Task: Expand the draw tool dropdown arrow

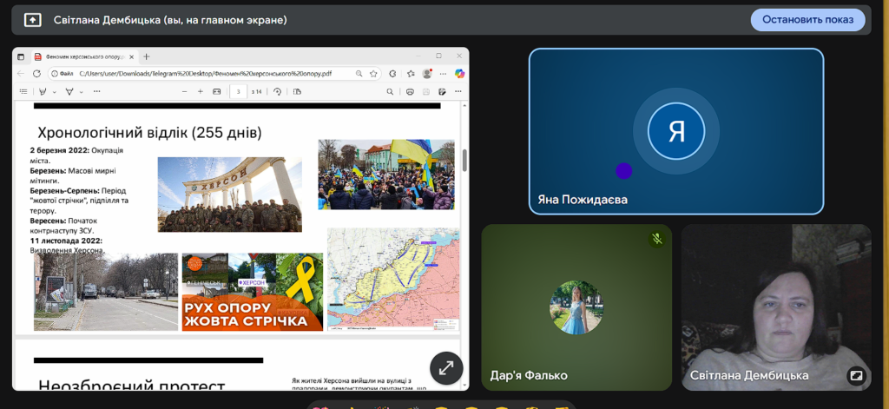Action: 82,91
